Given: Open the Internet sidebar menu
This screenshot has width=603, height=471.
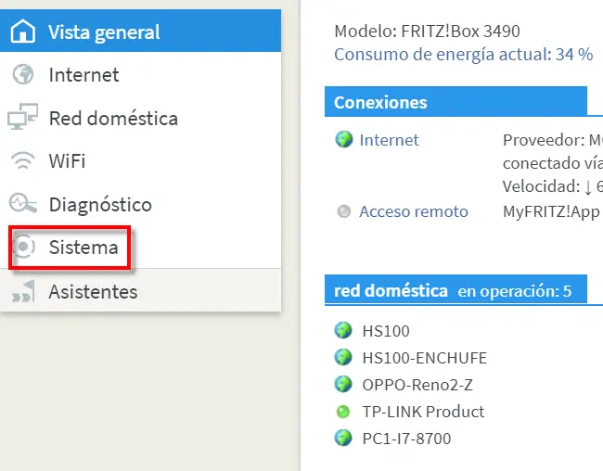Looking at the screenshot, I should point(83,75).
